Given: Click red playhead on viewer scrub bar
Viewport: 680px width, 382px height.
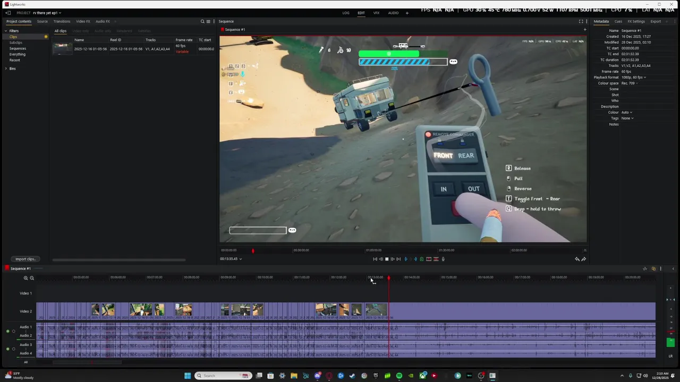Looking at the screenshot, I should pos(253,250).
